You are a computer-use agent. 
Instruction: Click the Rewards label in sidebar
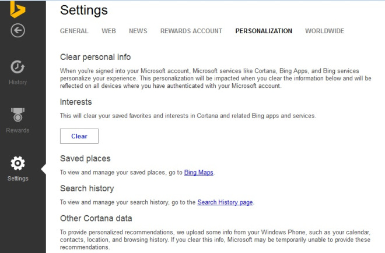point(17,130)
